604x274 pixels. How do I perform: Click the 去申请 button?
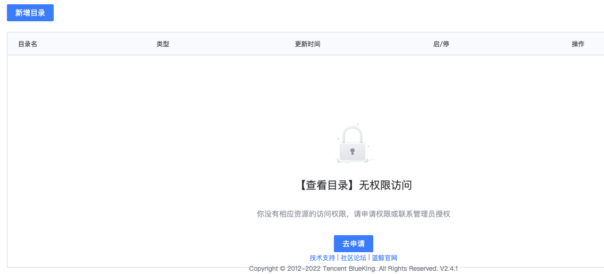pyautogui.click(x=353, y=244)
